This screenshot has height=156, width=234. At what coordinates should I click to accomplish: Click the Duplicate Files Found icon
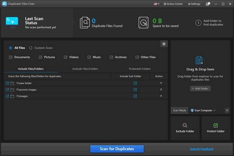85,23
